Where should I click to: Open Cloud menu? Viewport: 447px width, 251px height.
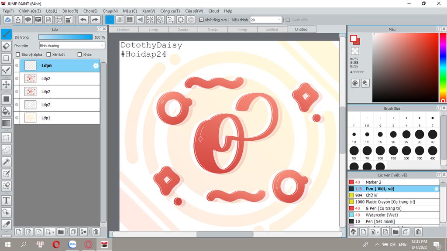tap(213, 11)
